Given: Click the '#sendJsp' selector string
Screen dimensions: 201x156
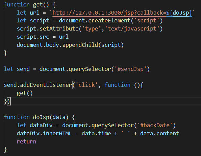Looking at the screenshot, I should 130,69.
